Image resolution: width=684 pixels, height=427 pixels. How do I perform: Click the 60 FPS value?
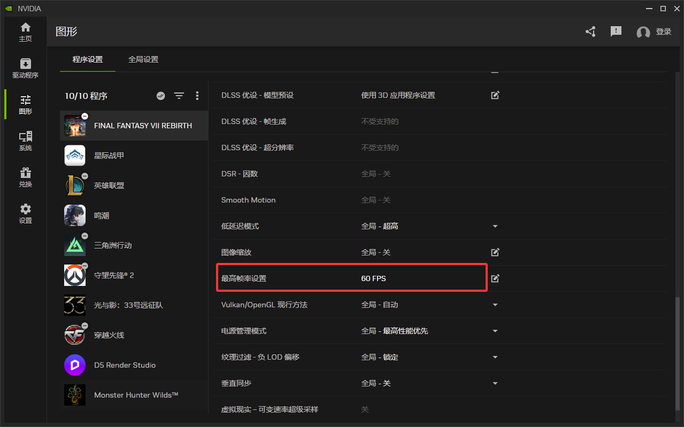[373, 278]
